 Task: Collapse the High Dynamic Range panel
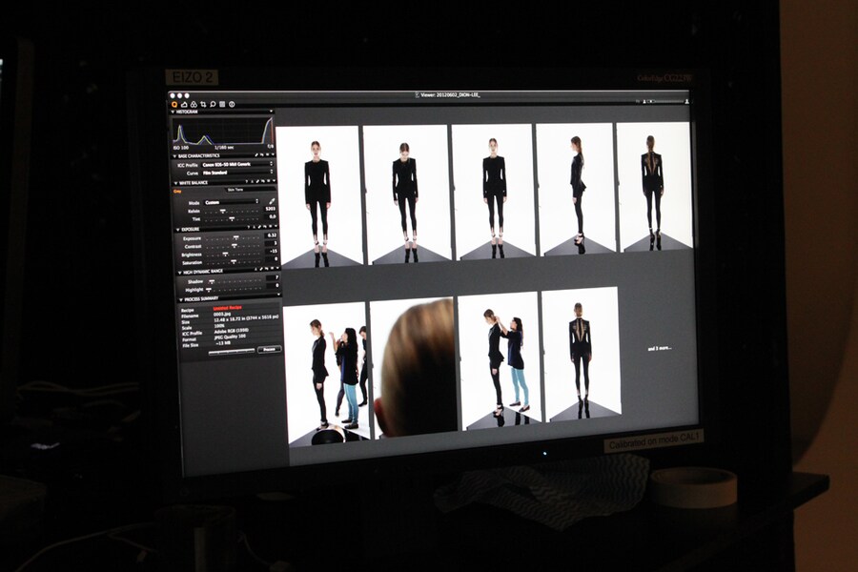pyautogui.click(x=180, y=274)
